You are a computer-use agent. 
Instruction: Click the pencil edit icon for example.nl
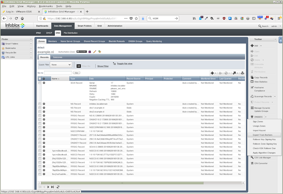click(x=95, y=52)
